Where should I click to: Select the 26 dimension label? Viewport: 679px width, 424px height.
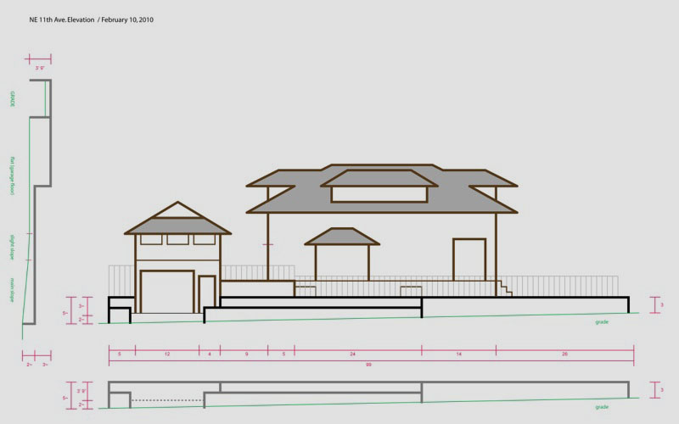(x=564, y=351)
